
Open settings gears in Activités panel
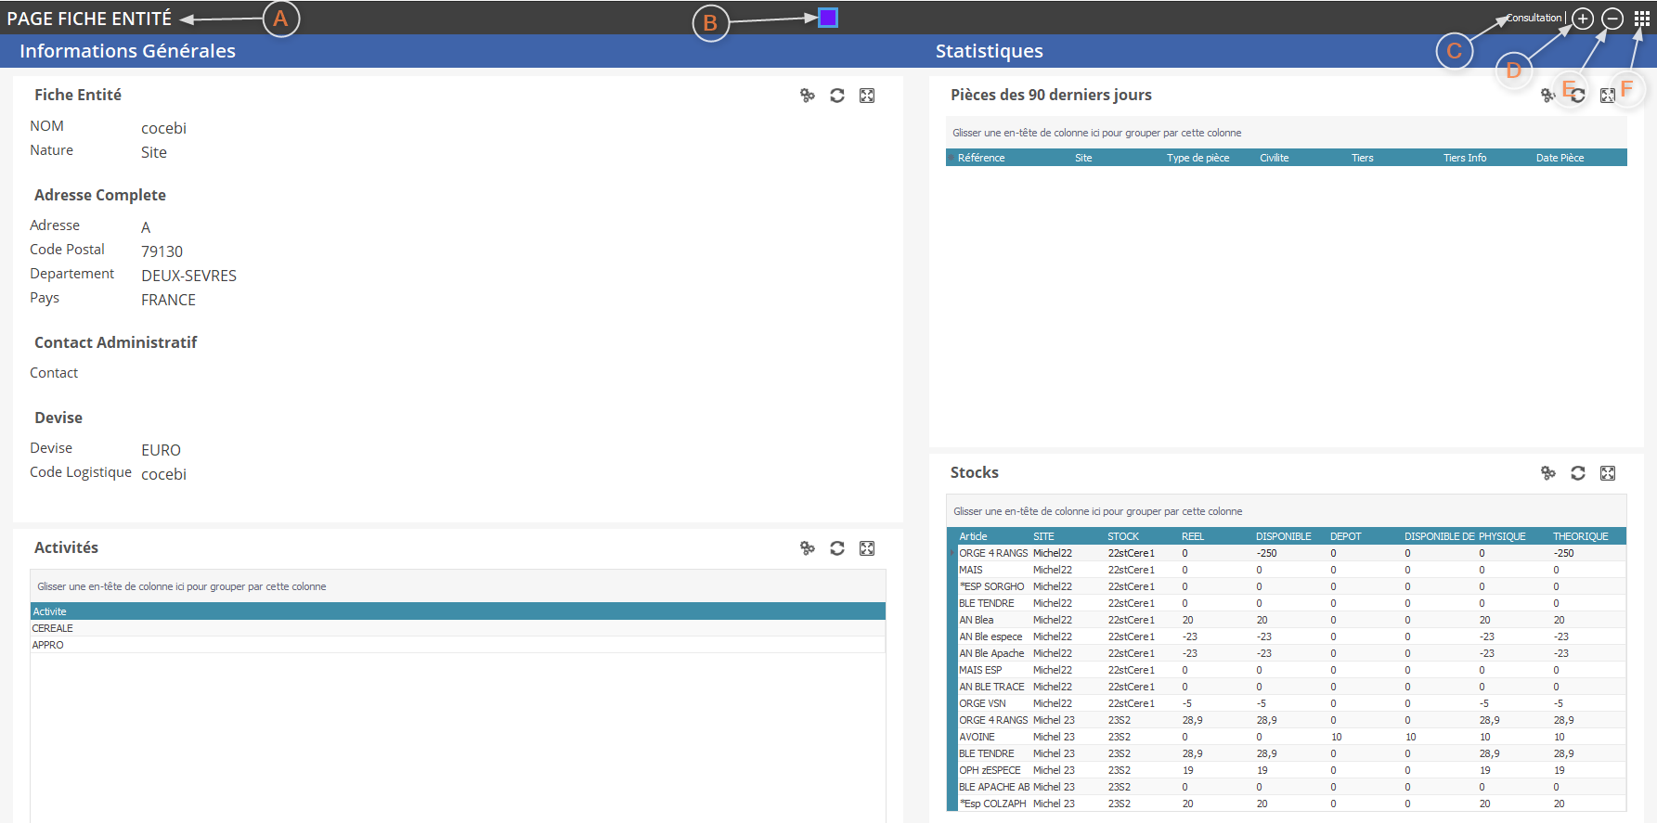[808, 548]
